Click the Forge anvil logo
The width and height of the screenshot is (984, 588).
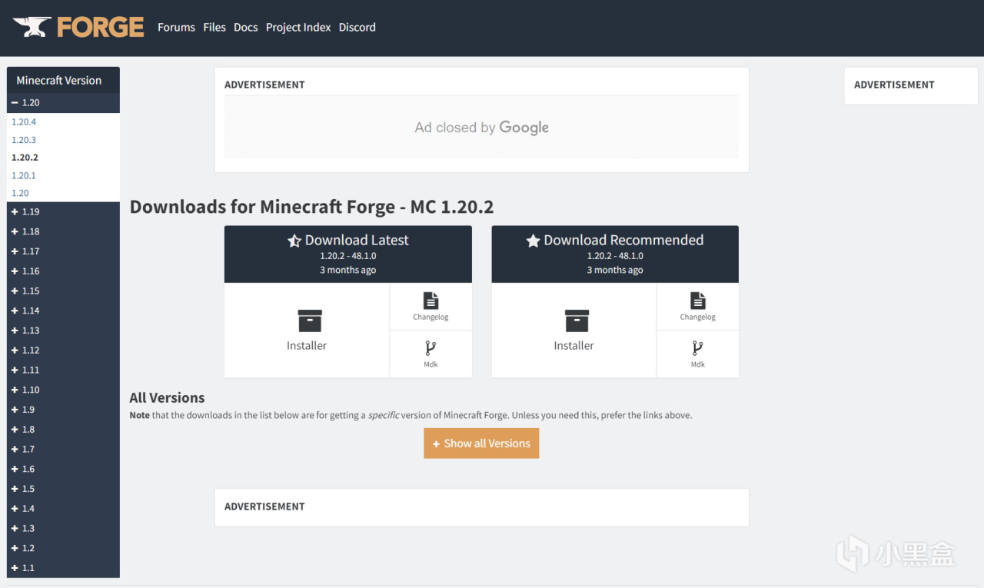(x=78, y=27)
